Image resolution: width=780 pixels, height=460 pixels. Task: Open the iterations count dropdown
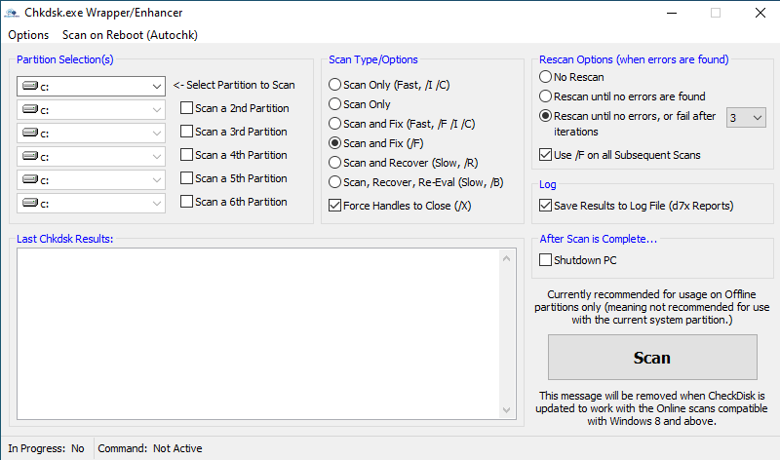click(746, 118)
